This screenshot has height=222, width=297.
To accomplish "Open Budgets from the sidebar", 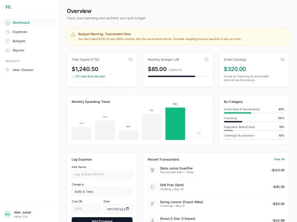I will point(19,41).
